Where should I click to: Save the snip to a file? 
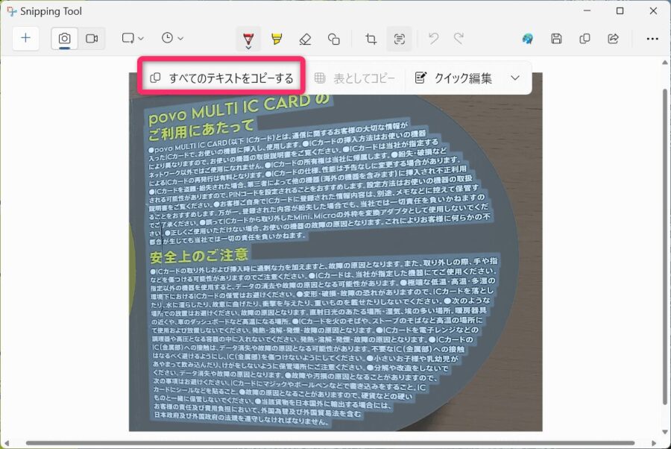pyautogui.click(x=556, y=38)
